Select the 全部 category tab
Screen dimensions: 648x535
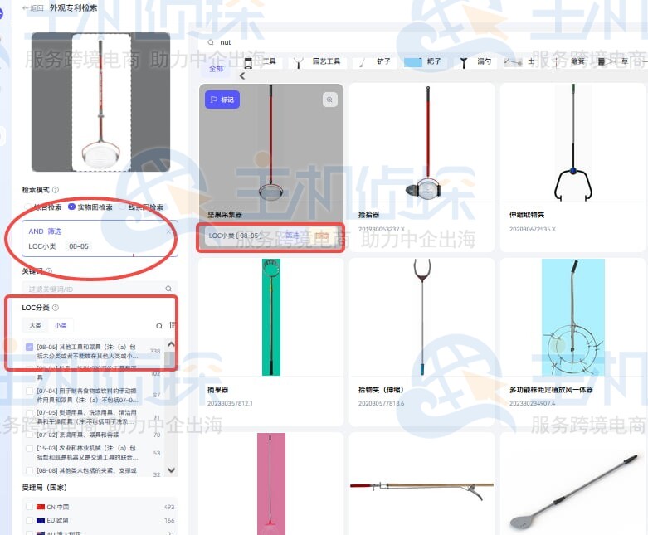pos(216,69)
